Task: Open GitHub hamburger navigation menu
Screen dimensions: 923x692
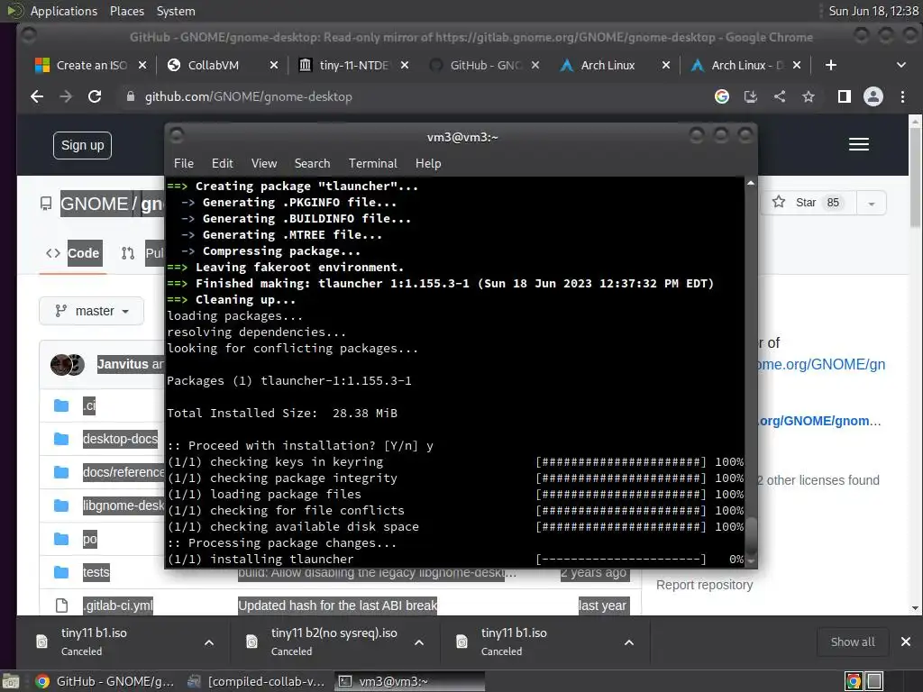Action: tap(859, 144)
